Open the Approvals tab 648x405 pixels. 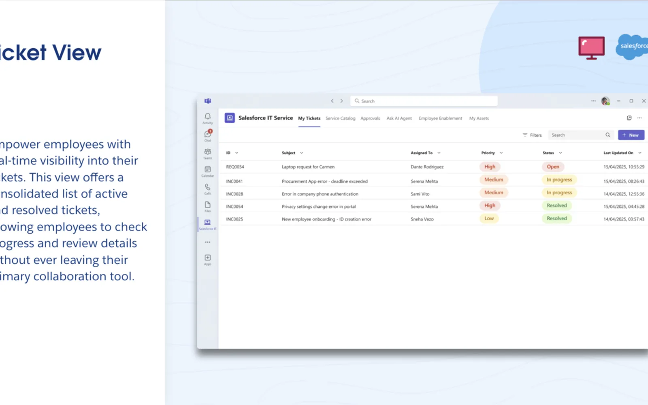tap(370, 118)
